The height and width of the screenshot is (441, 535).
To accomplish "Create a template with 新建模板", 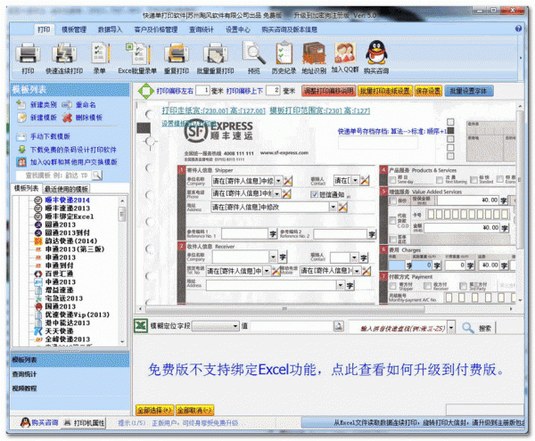I will click(37, 118).
